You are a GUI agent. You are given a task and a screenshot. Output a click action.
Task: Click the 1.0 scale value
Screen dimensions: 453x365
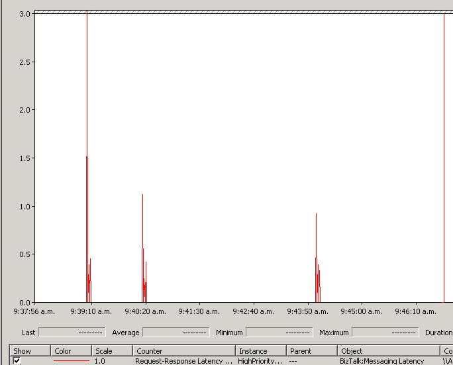point(99,361)
